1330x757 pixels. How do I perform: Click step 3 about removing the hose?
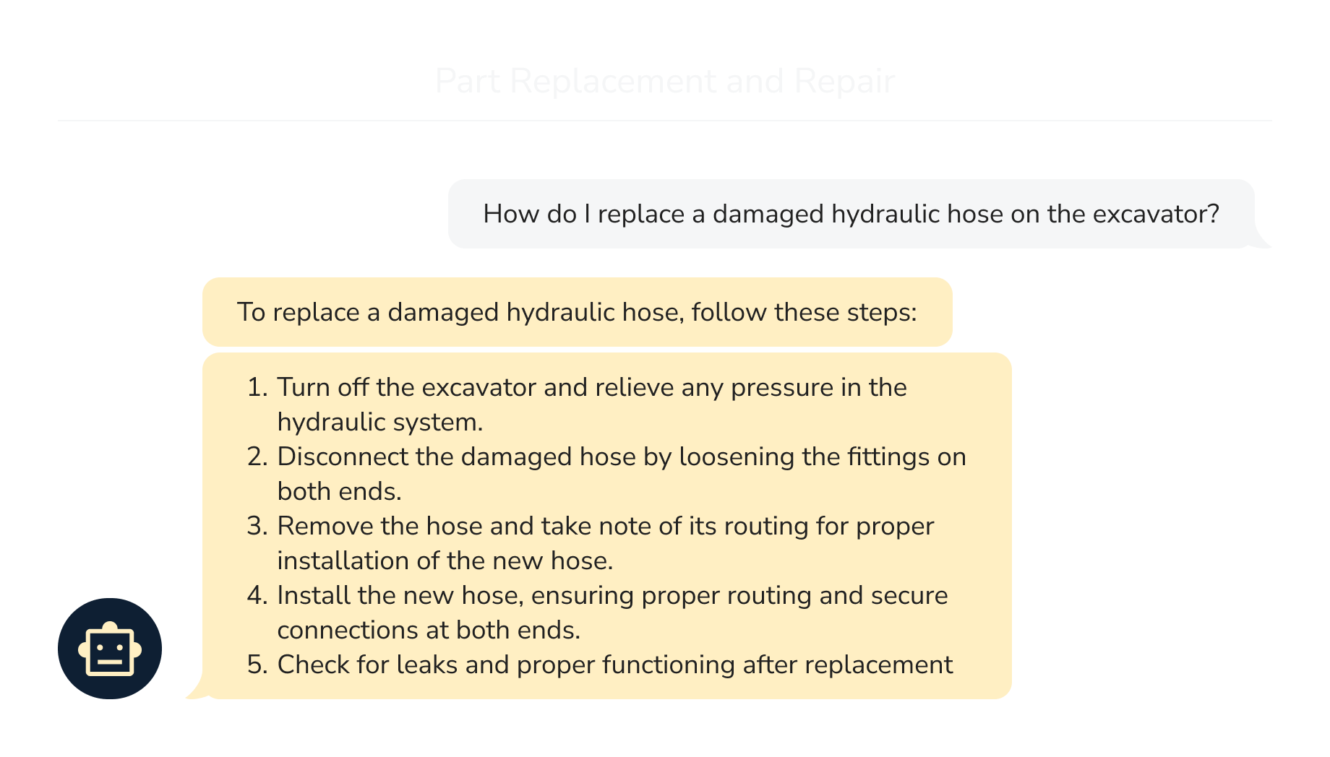606,527
